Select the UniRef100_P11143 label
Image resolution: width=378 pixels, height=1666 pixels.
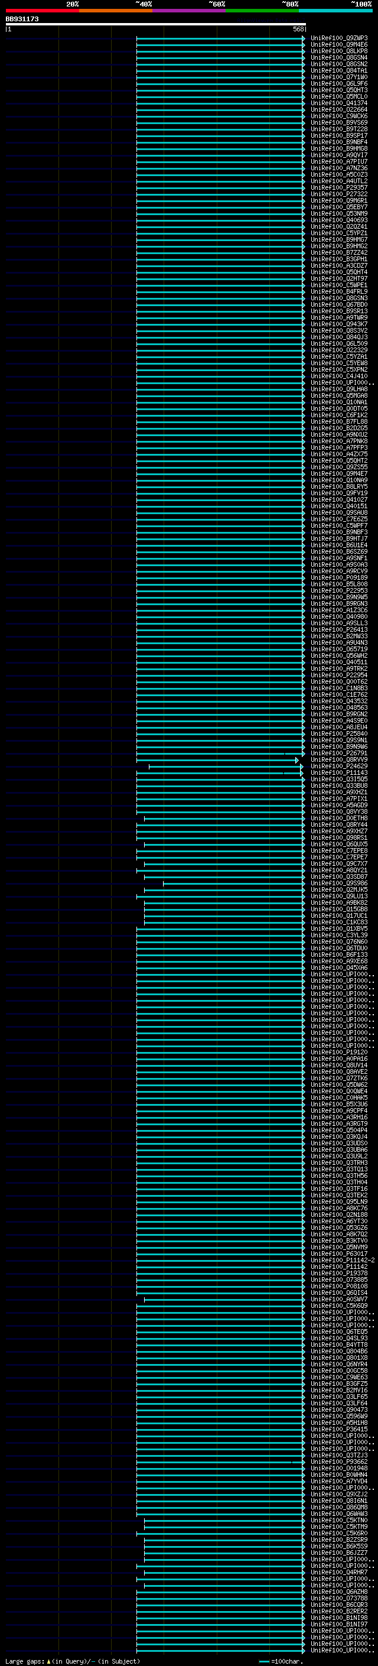point(339,773)
